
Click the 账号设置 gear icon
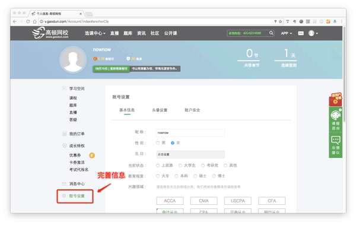pyautogui.click(x=64, y=196)
